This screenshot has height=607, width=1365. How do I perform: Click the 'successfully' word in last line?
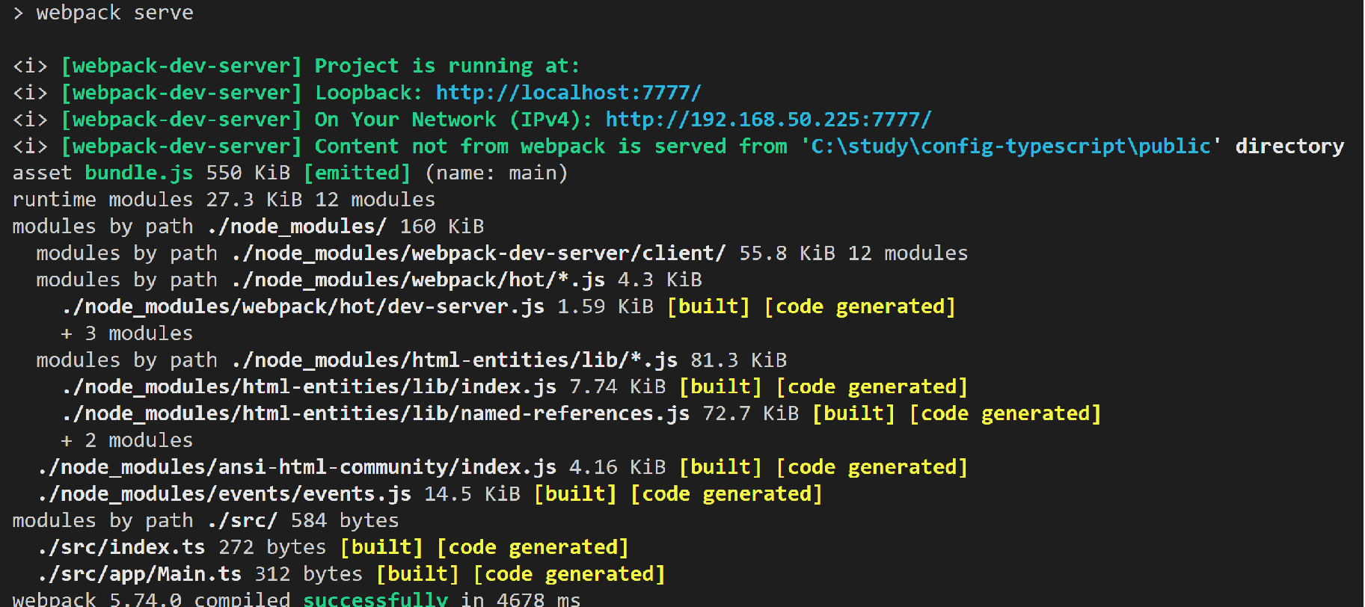point(375,600)
